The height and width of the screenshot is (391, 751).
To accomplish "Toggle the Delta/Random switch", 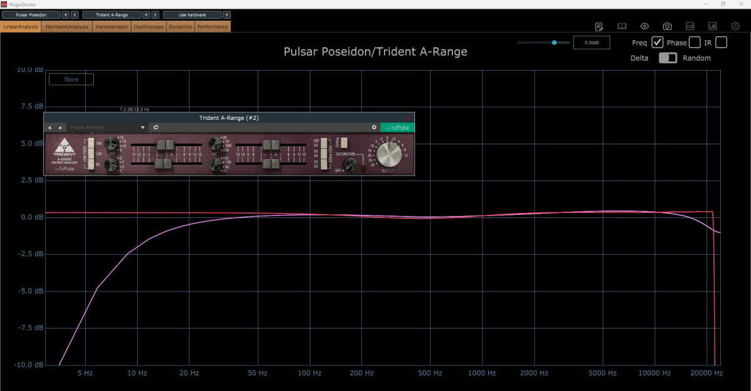I will pyautogui.click(x=668, y=57).
